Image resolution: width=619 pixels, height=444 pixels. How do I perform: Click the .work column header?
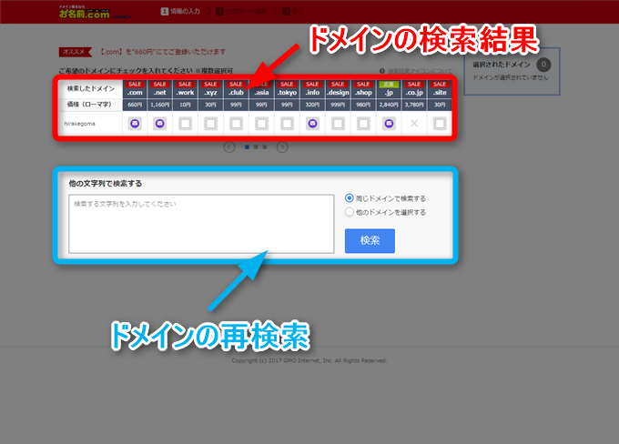click(x=185, y=89)
